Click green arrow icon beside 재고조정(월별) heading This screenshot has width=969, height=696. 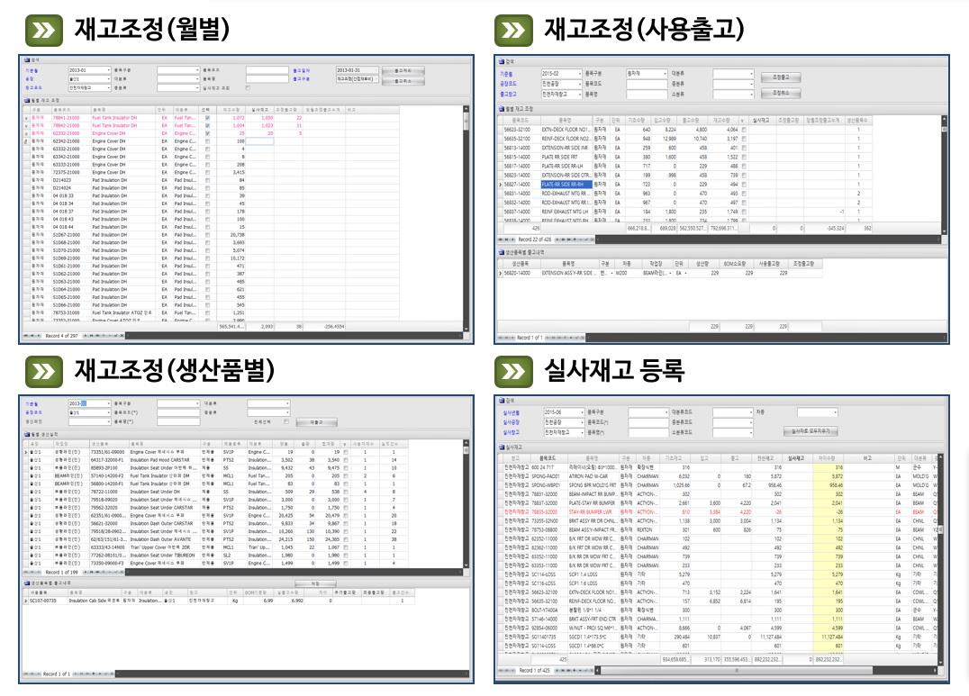tap(43, 30)
